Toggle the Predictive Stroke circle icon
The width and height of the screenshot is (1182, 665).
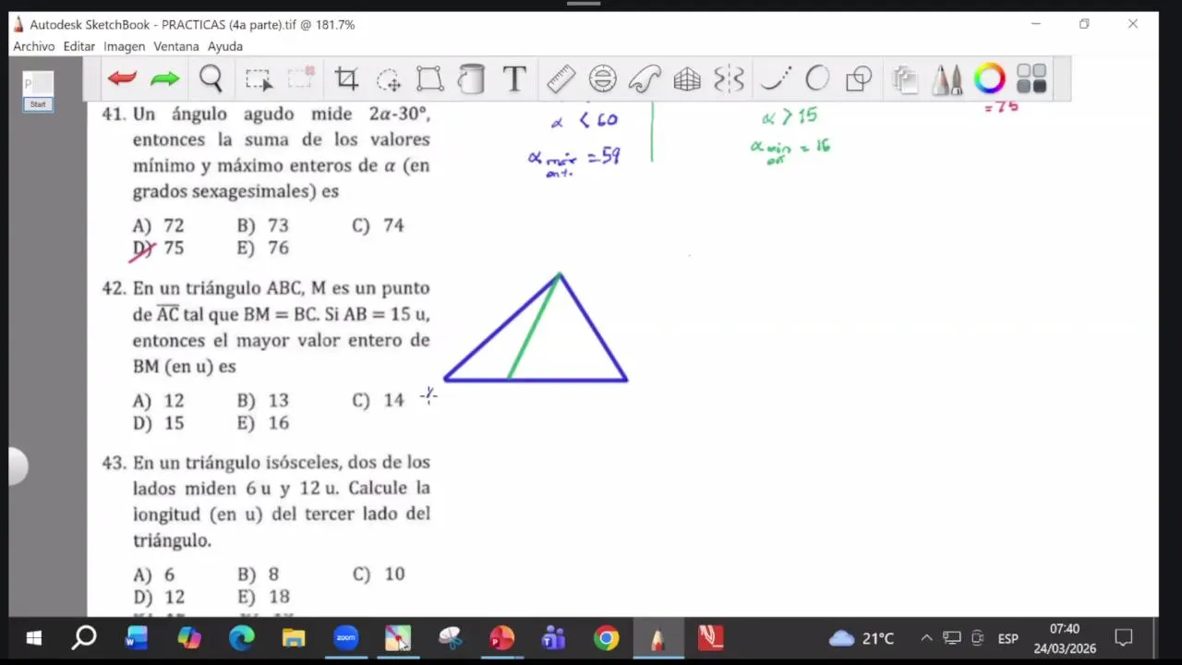pos(817,79)
